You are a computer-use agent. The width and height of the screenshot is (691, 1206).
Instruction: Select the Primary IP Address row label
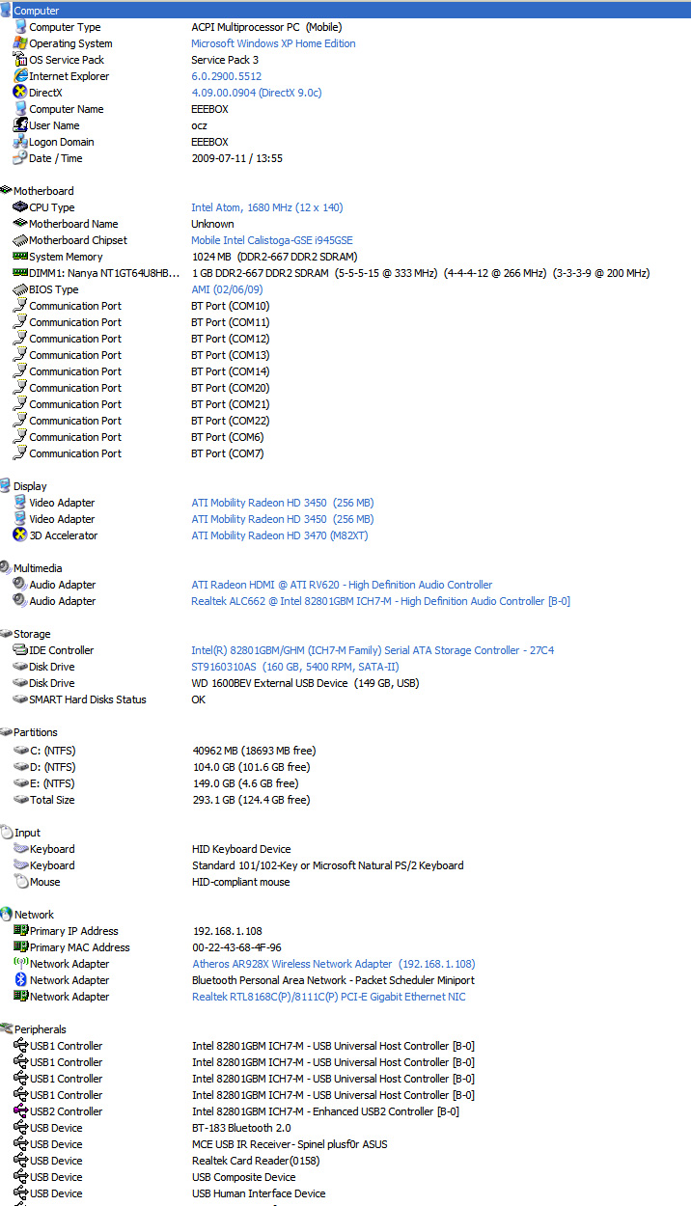click(x=74, y=931)
